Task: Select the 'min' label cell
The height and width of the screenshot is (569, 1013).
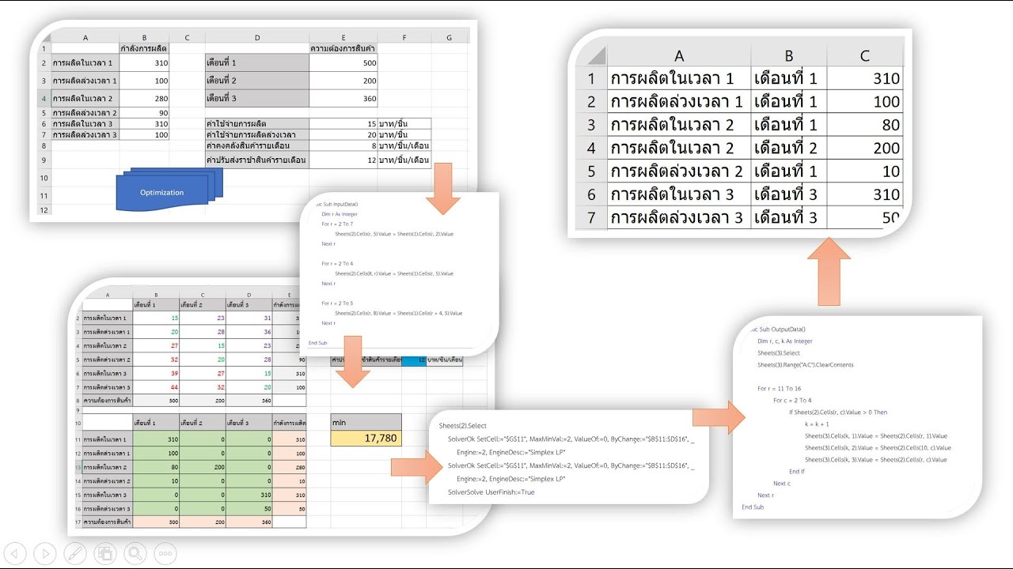Action: click(x=366, y=423)
